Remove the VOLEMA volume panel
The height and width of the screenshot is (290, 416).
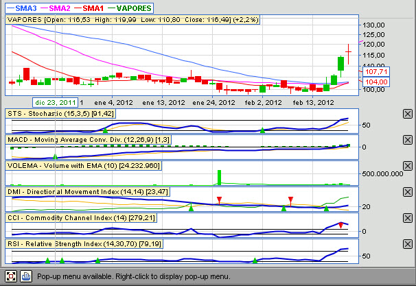point(407,166)
